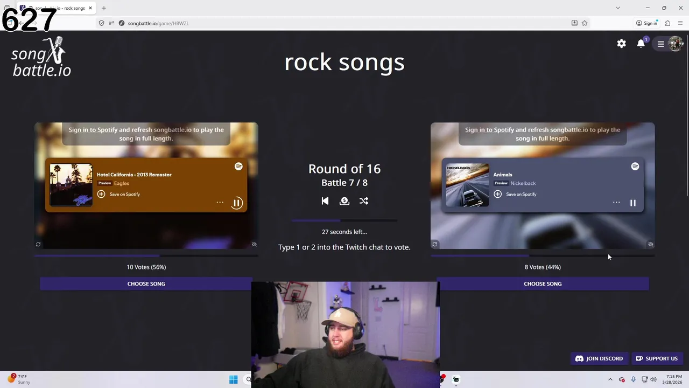Viewport: 689px width, 388px height.
Task: Click the Nickelback album cover
Action: (467, 185)
